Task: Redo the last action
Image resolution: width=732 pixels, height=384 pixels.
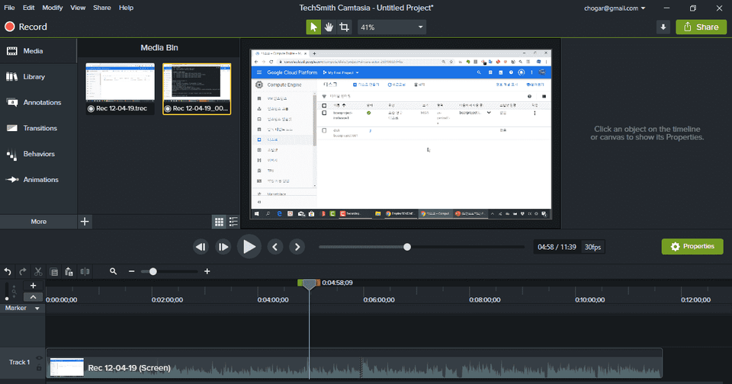Action: coord(22,271)
